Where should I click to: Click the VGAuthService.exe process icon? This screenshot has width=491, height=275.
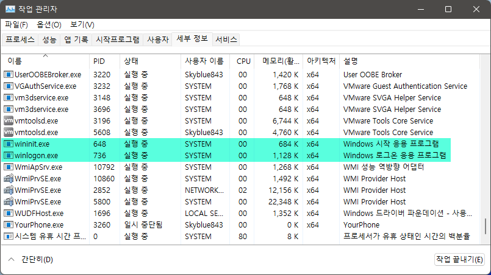[x=9, y=86]
